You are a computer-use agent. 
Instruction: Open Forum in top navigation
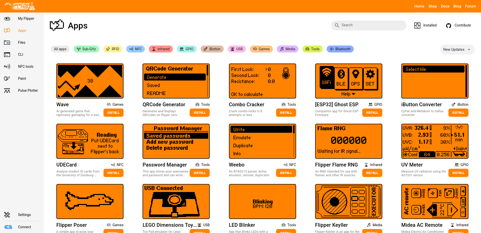(x=470, y=6)
